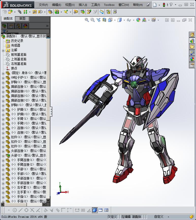Click the 自定义 units status bar entry
This screenshot has height=220, width=196.
click(x=159, y=217)
